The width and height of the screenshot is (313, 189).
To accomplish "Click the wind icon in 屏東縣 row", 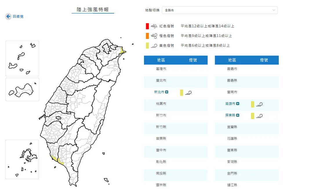I will (x=259, y=116).
